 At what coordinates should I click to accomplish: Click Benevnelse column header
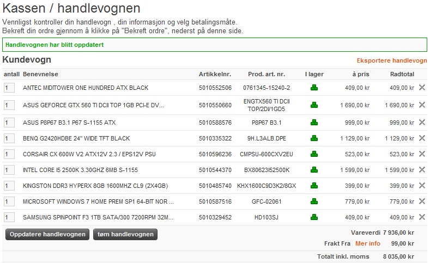tap(40, 74)
